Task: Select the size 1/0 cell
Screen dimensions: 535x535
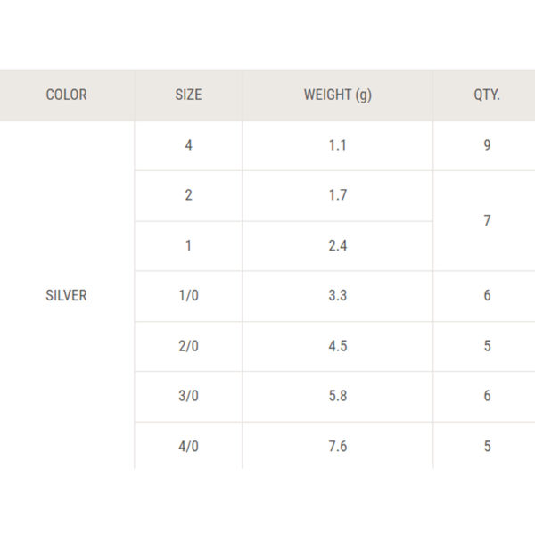Action: (x=188, y=296)
